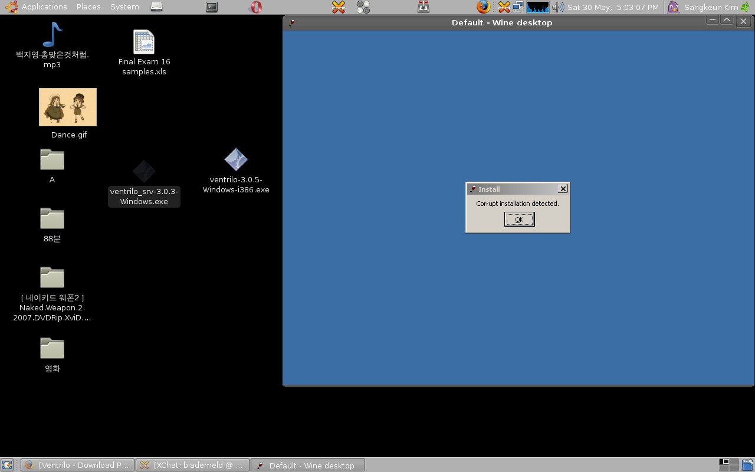Open the Naked.Weapon.2 folder on desktop
755x472 pixels.
coord(52,278)
